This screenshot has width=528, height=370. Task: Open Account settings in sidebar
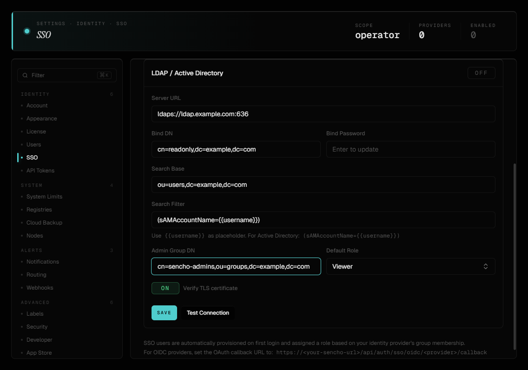pyautogui.click(x=37, y=106)
